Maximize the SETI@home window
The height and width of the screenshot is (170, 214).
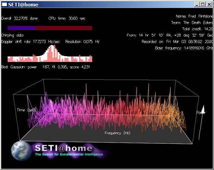203,4
